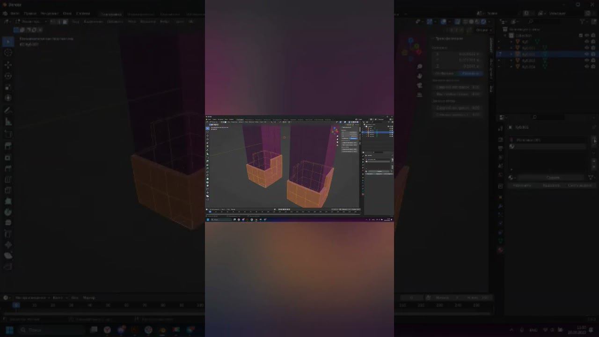Click the play button in sharp window's timeline
The width and height of the screenshot is (599, 337).
point(285,209)
